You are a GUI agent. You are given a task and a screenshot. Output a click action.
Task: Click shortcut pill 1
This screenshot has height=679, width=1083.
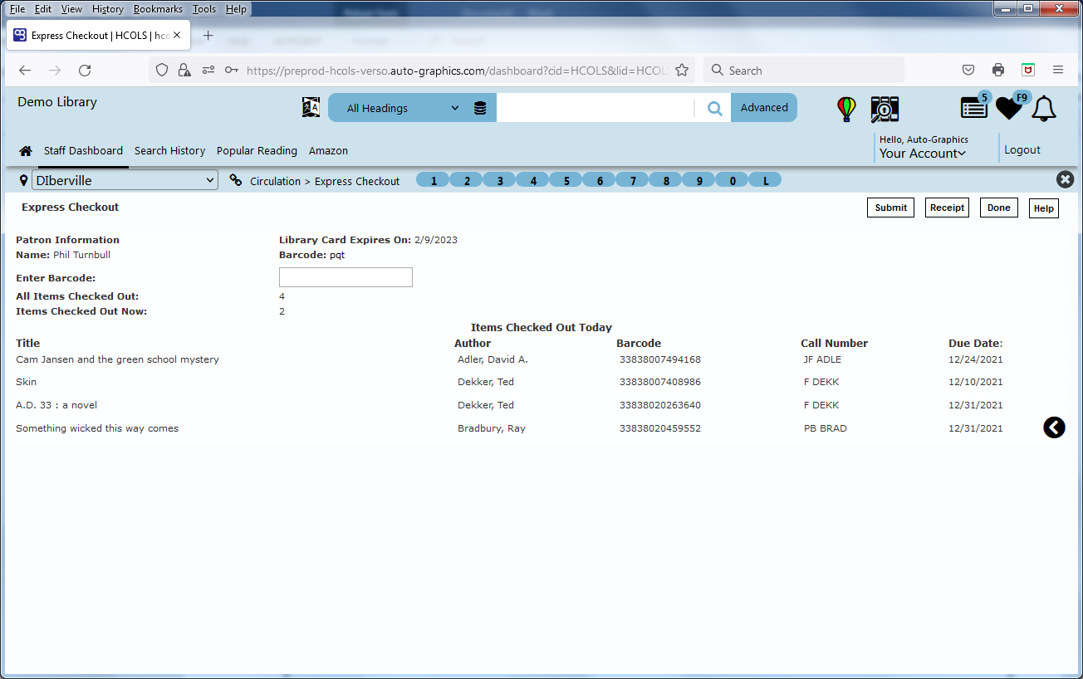[x=434, y=180]
